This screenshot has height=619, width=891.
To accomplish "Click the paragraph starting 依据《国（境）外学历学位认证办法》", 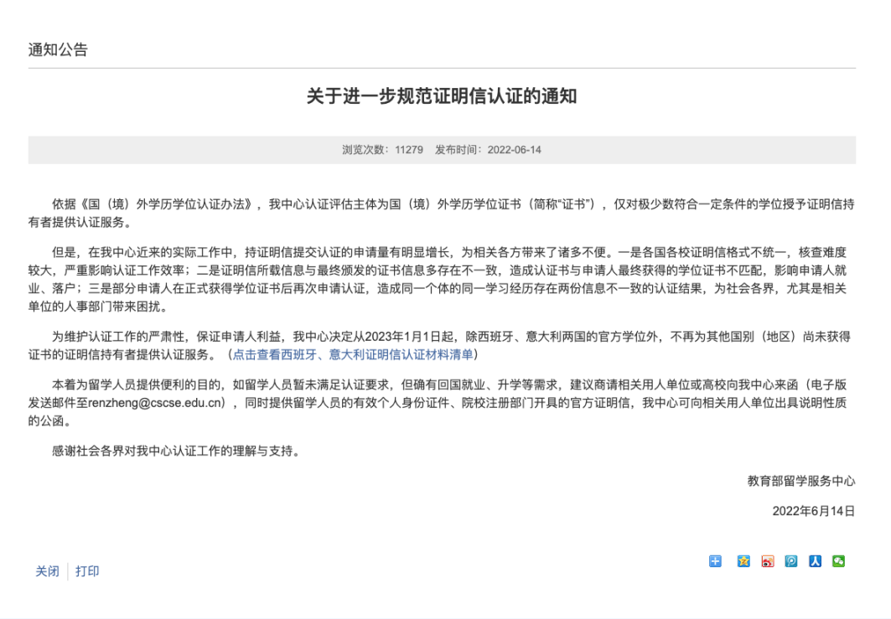I will [x=442, y=213].
